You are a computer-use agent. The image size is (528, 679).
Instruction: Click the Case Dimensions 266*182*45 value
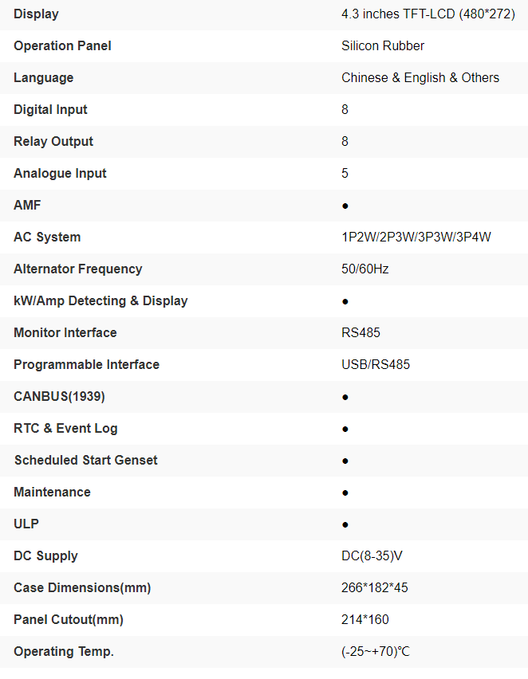(x=375, y=587)
